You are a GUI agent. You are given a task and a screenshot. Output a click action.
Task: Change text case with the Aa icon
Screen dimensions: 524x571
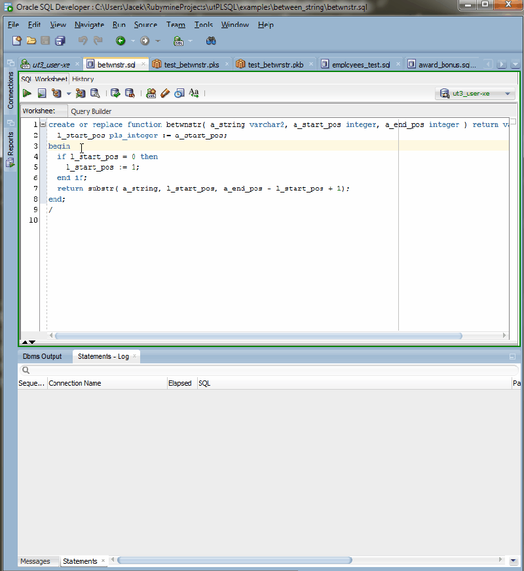193,93
